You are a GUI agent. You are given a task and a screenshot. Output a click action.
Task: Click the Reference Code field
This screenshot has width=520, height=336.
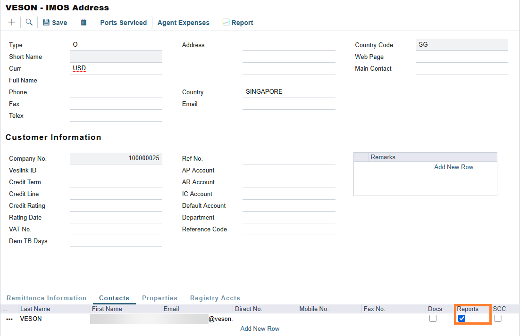pos(289,229)
